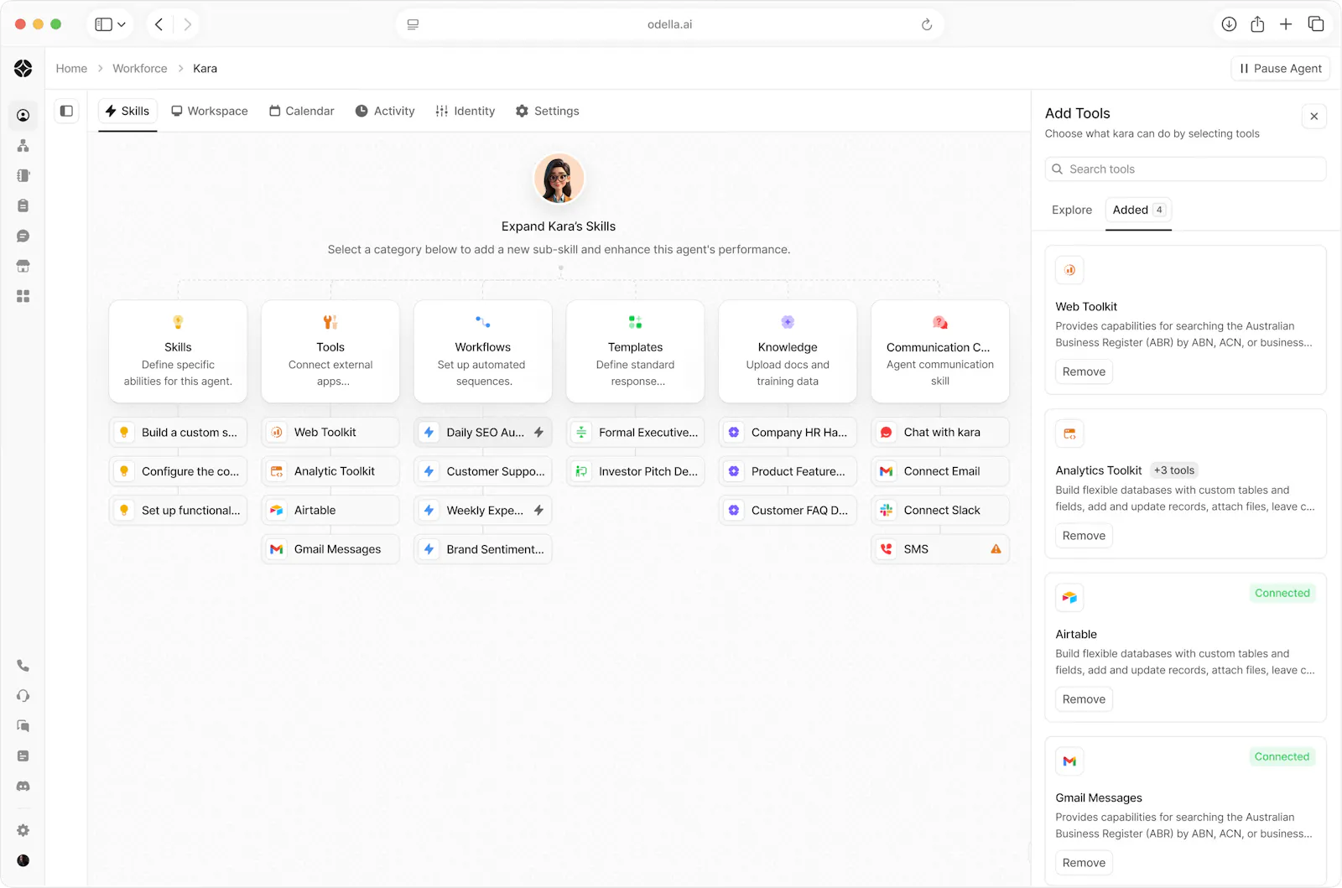The width and height of the screenshot is (1342, 888).
Task: Open the Calendar tab
Action: pyautogui.click(x=302, y=111)
